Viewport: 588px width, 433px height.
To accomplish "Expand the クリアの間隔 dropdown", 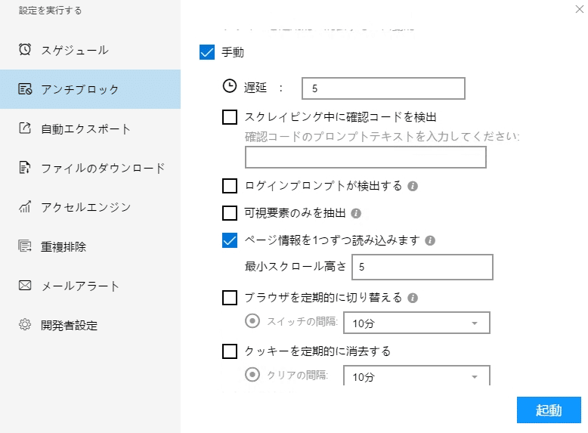I will [x=416, y=376].
